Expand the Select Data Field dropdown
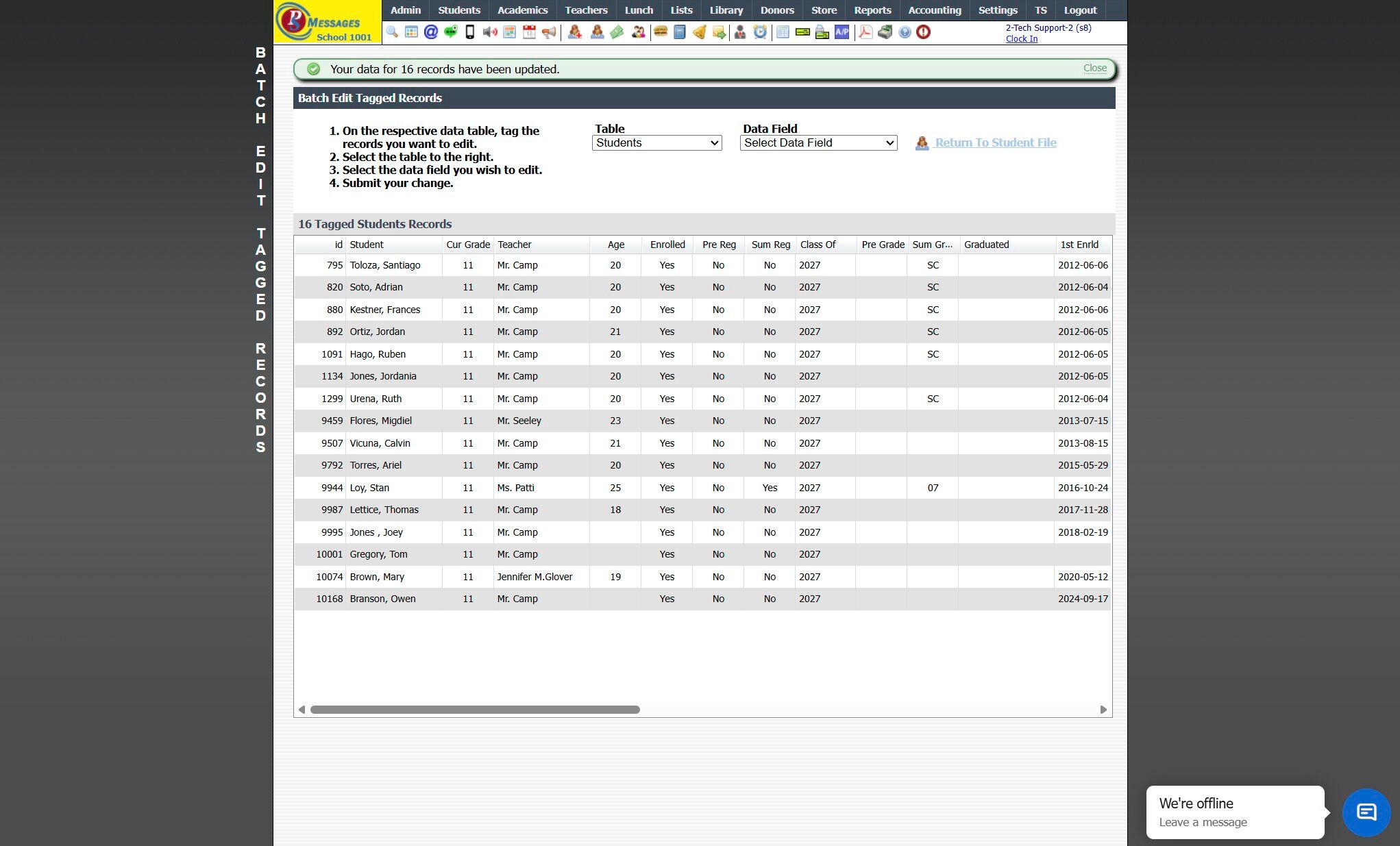The image size is (1400, 846). pos(818,142)
